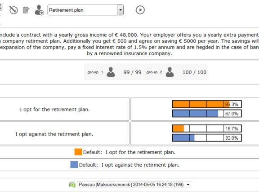Click the group 2 person icon
Viewport: 259px width, 194px height.
(x=170, y=72)
